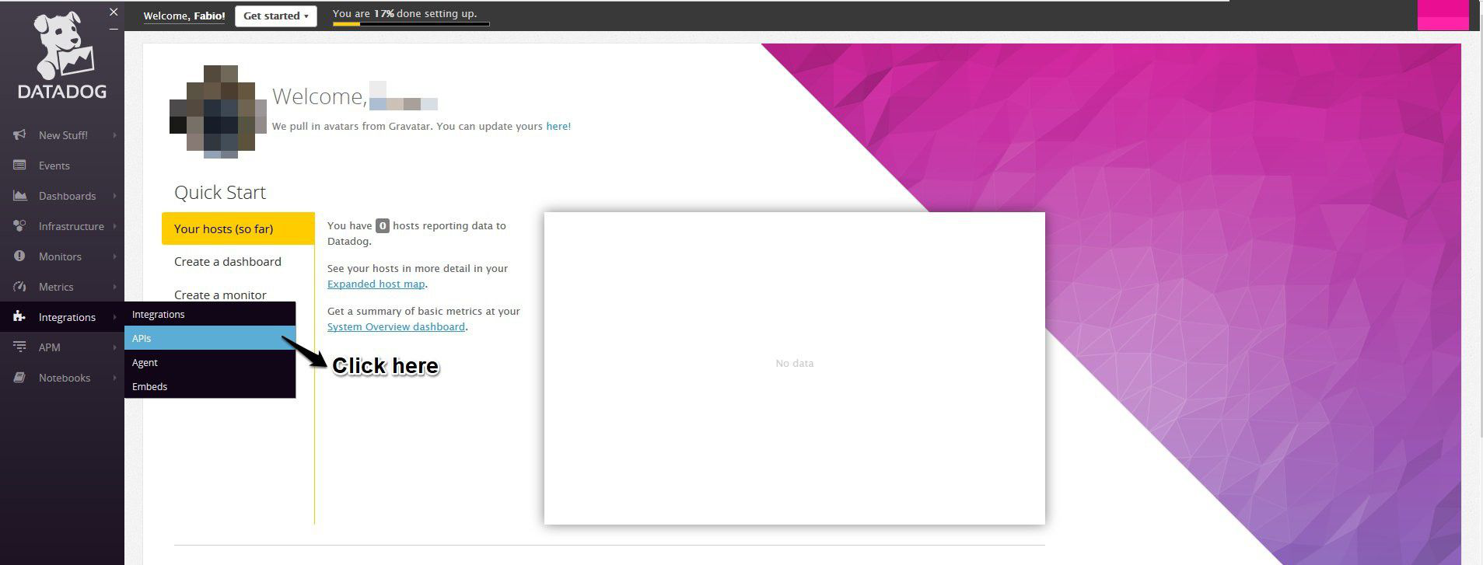This screenshot has width=1483, height=565.
Task: Close sidebar with the X icon
Action: pos(114,12)
